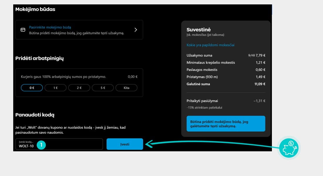Screen dimensions: 323x176
Task: Click the 'Pridėti arbatpinigių' heading
Action: pyautogui.click(x=40, y=58)
